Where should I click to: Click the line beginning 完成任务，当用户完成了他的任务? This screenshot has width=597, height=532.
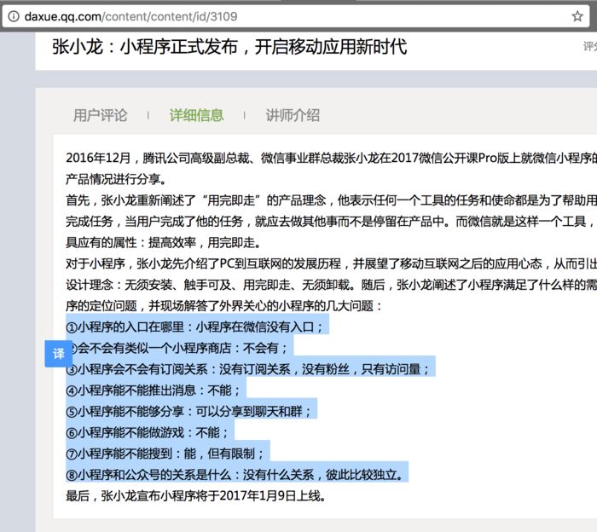[x=330, y=221]
